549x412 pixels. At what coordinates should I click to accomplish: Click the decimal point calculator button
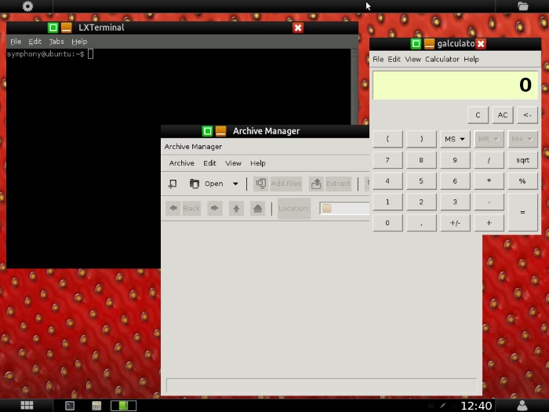tap(421, 223)
